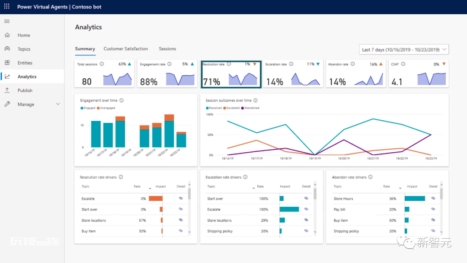Switch to the Customer Satisfaction tab
Image resolution: width=467 pixels, height=263 pixels.
click(x=126, y=49)
